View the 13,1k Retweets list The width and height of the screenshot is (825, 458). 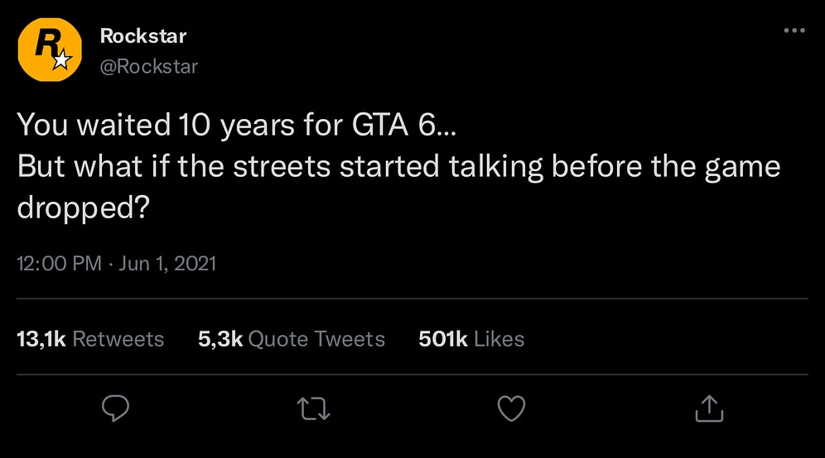pyautogui.click(x=90, y=339)
